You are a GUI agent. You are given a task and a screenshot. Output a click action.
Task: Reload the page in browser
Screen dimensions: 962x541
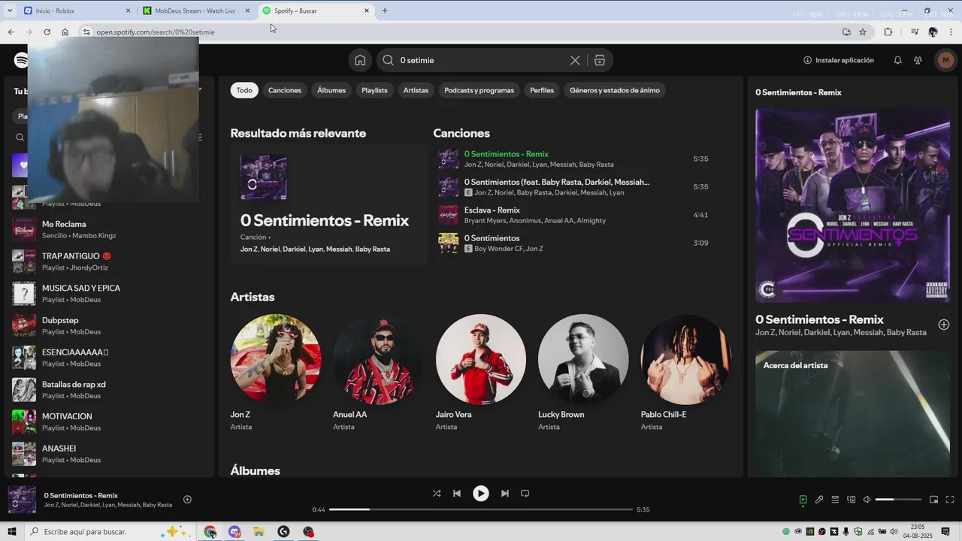(x=47, y=32)
